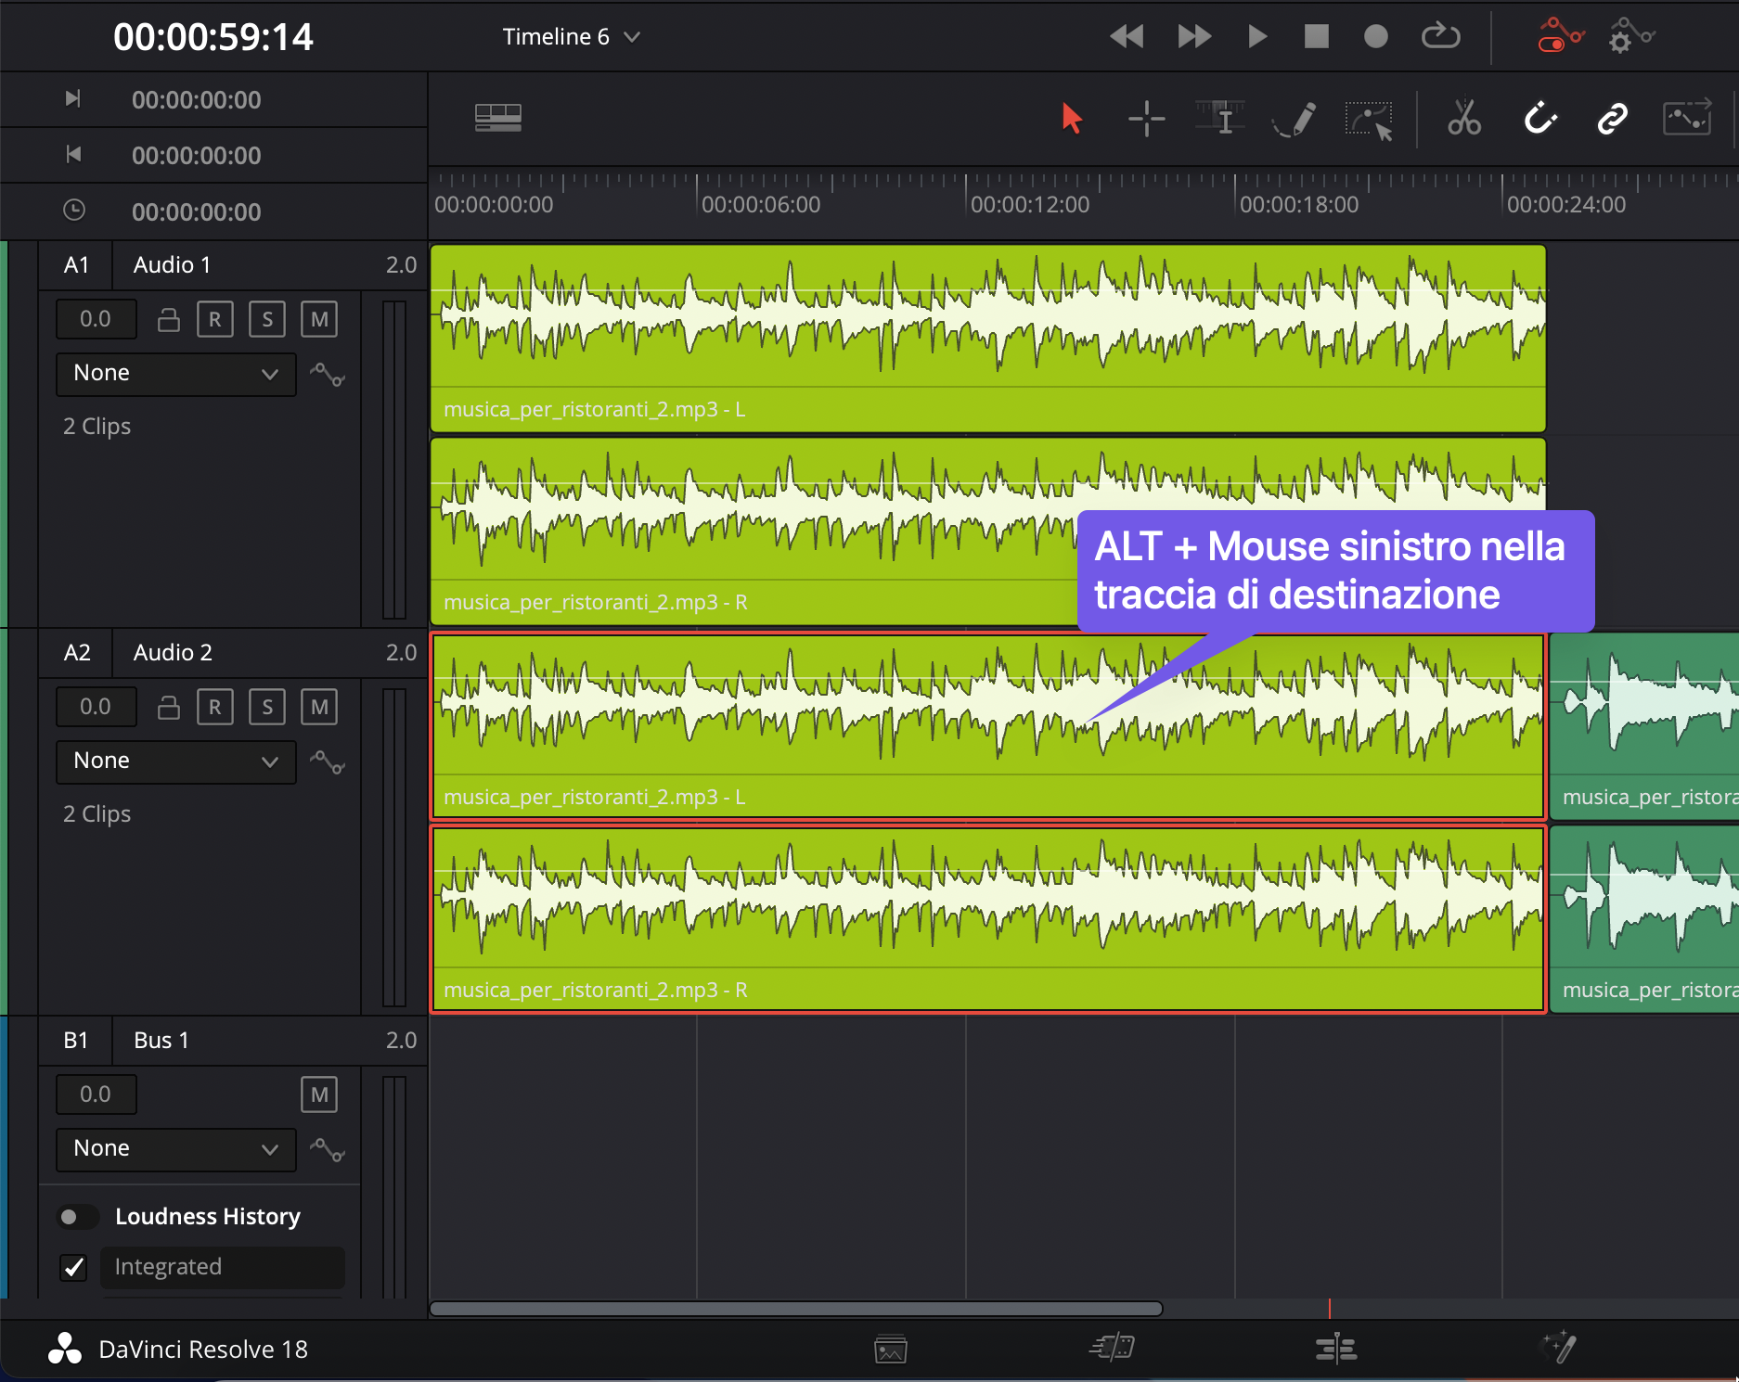Arm Audio 2 for recording
This screenshot has width=1739, height=1382.
point(215,707)
